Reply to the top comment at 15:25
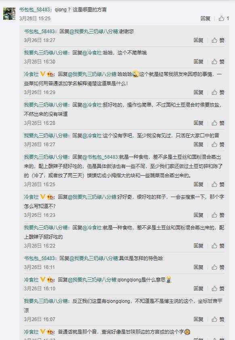Image resolution: width=235 pixels, height=340 pixels. [x=206, y=19]
